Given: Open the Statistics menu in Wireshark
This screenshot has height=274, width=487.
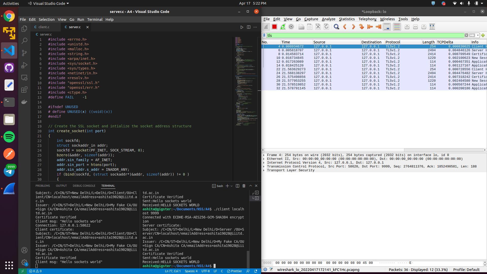Looking at the screenshot, I should point(346,19).
